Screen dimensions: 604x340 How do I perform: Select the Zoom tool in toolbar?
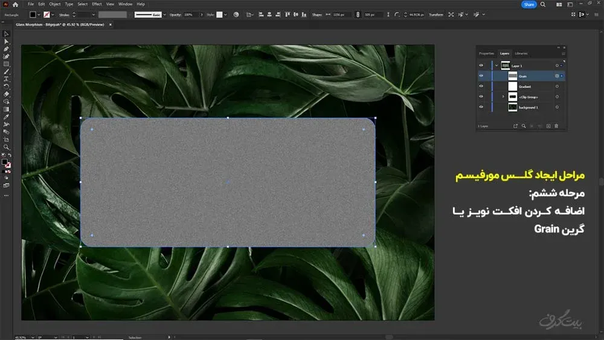[6, 147]
